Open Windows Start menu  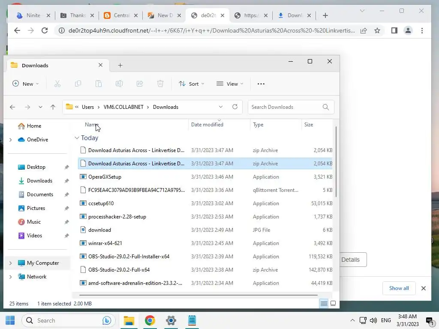click(10, 320)
